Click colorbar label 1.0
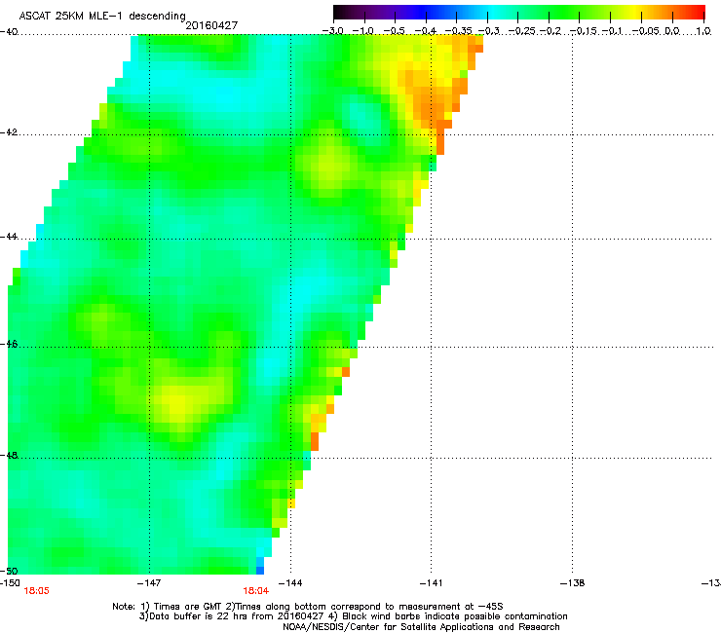Viewport: 721px width, 633px height. point(703,31)
